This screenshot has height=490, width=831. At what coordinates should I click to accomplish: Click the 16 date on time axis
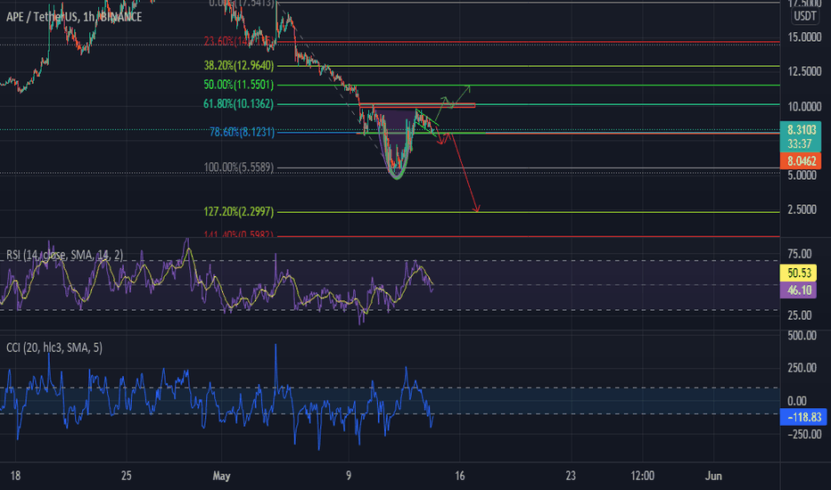[x=459, y=476]
